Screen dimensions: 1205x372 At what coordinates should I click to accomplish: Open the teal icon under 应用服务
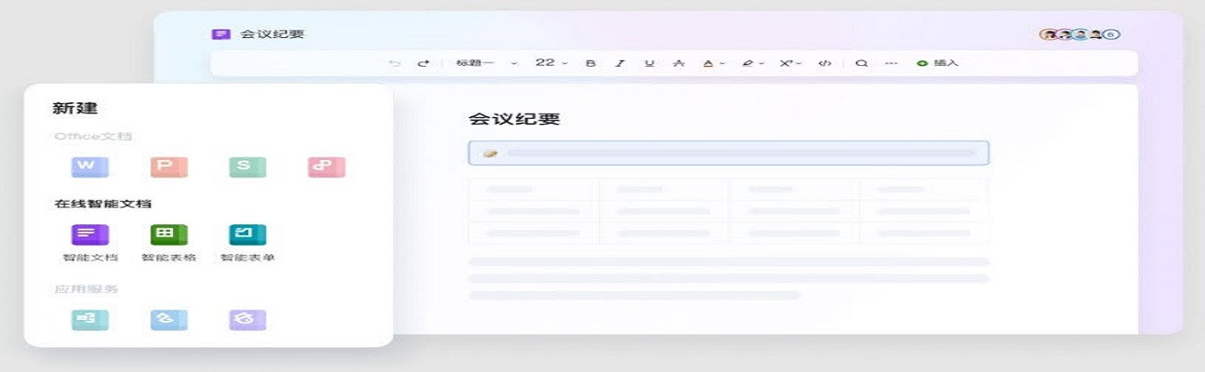[x=89, y=320]
